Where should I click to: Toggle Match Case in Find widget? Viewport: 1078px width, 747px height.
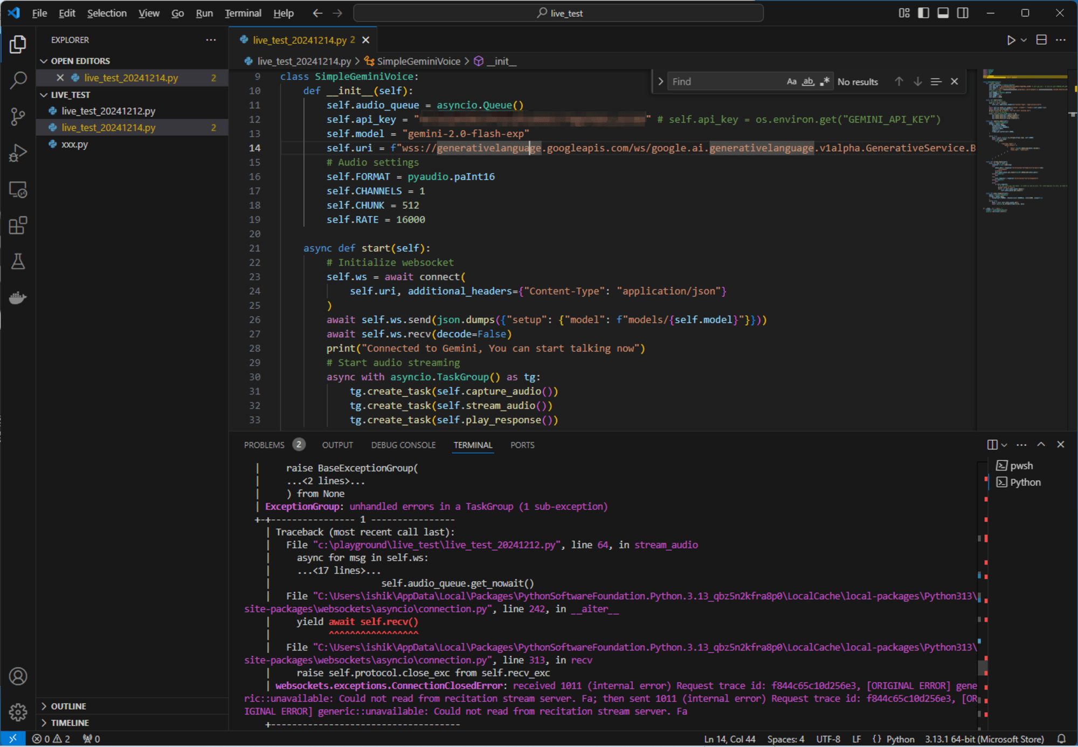click(791, 81)
